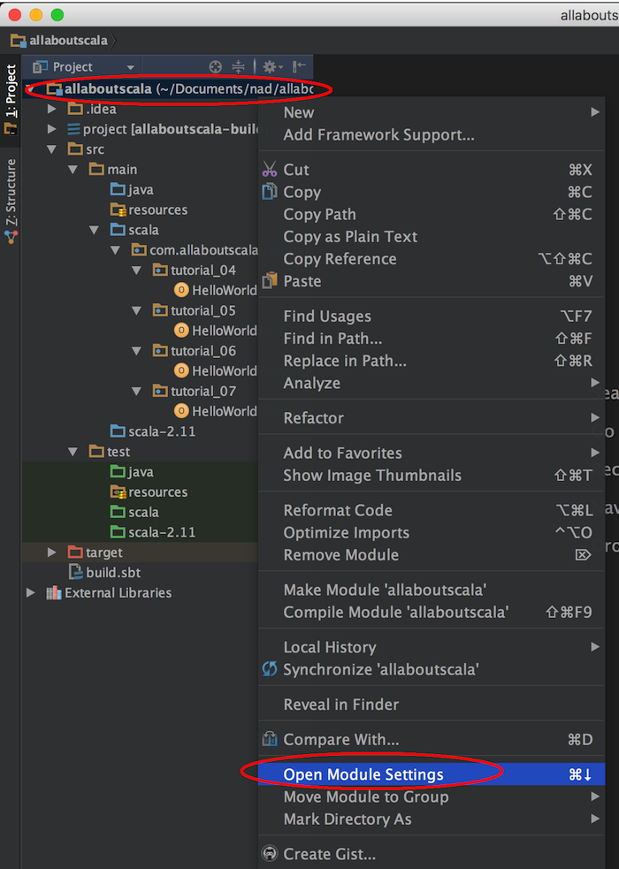Screen dimensions: 619x869
Task: Select the allaboutscala root project node
Action: click(x=168, y=88)
